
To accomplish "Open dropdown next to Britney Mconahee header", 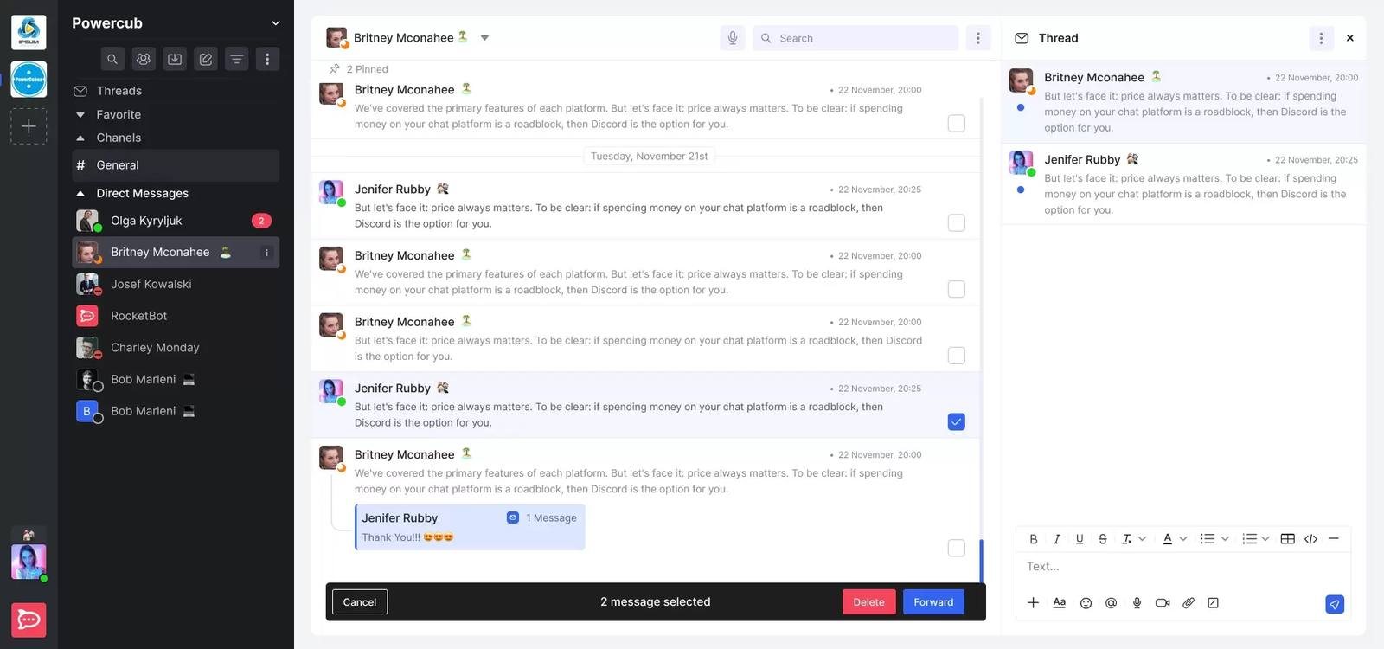I will pos(484,38).
